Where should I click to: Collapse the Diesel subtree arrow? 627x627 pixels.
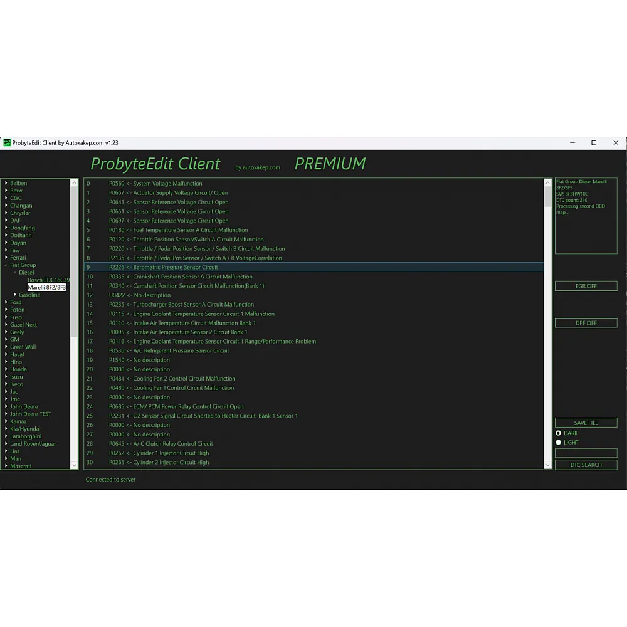(15, 273)
